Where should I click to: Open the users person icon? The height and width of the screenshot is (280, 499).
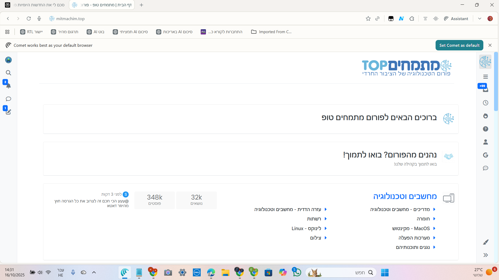(x=485, y=142)
